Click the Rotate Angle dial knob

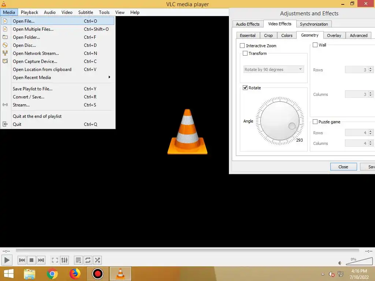279,121
